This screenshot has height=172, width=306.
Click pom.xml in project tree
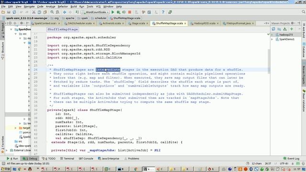click(25, 132)
